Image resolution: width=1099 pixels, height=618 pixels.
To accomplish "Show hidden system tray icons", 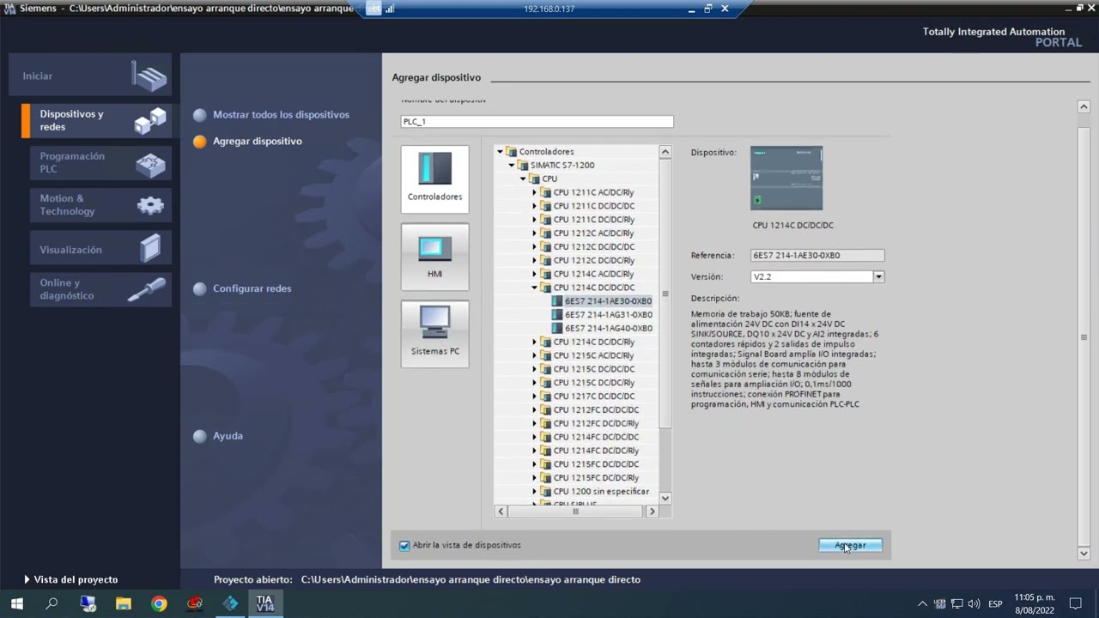I will (x=923, y=603).
